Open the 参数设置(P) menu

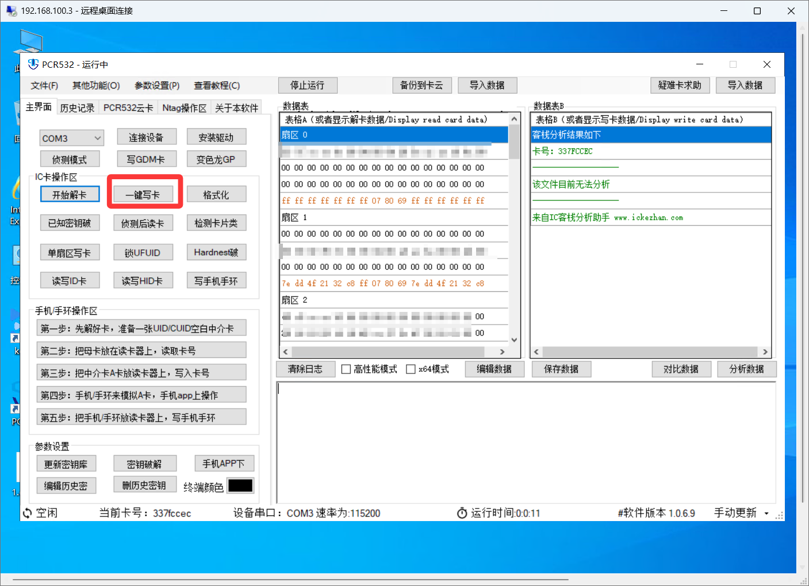[157, 86]
